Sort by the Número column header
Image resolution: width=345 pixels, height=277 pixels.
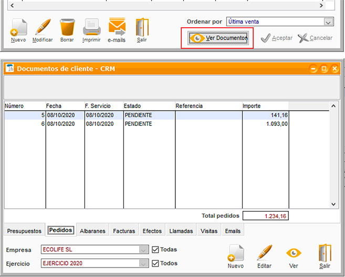coord(25,106)
